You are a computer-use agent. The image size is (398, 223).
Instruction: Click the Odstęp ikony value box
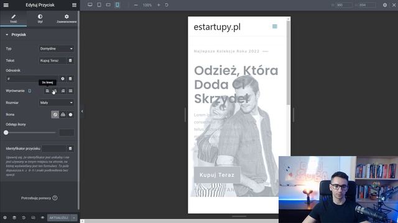(x=67, y=133)
